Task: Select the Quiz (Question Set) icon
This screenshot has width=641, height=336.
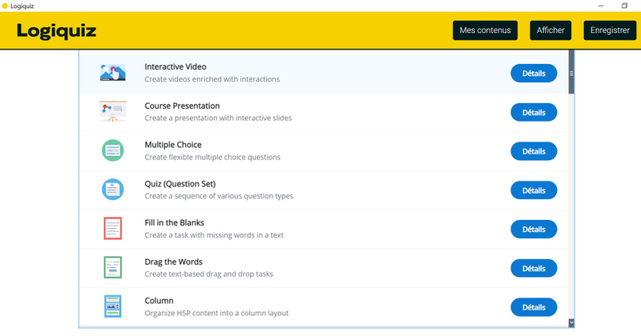Action: point(112,190)
